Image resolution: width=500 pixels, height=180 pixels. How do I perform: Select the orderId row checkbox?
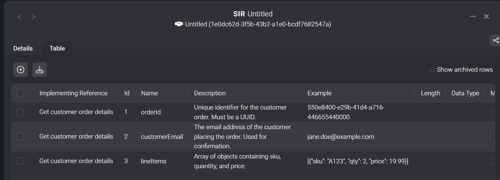[x=20, y=112]
